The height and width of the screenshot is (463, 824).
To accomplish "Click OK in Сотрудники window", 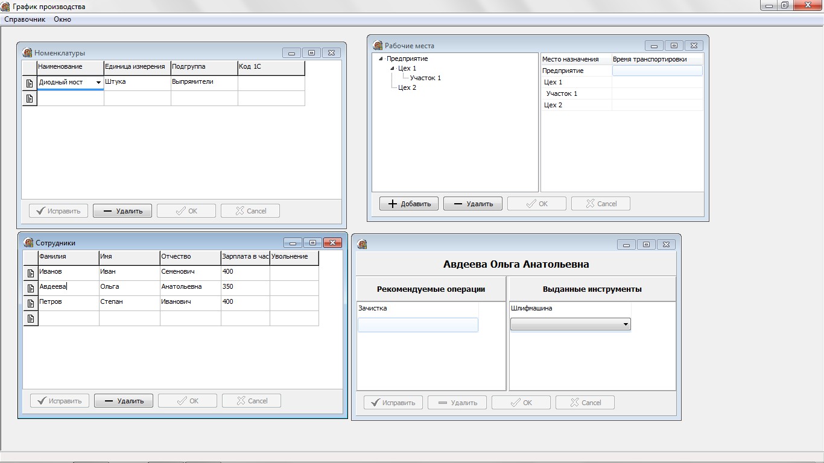I will [x=188, y=401].
